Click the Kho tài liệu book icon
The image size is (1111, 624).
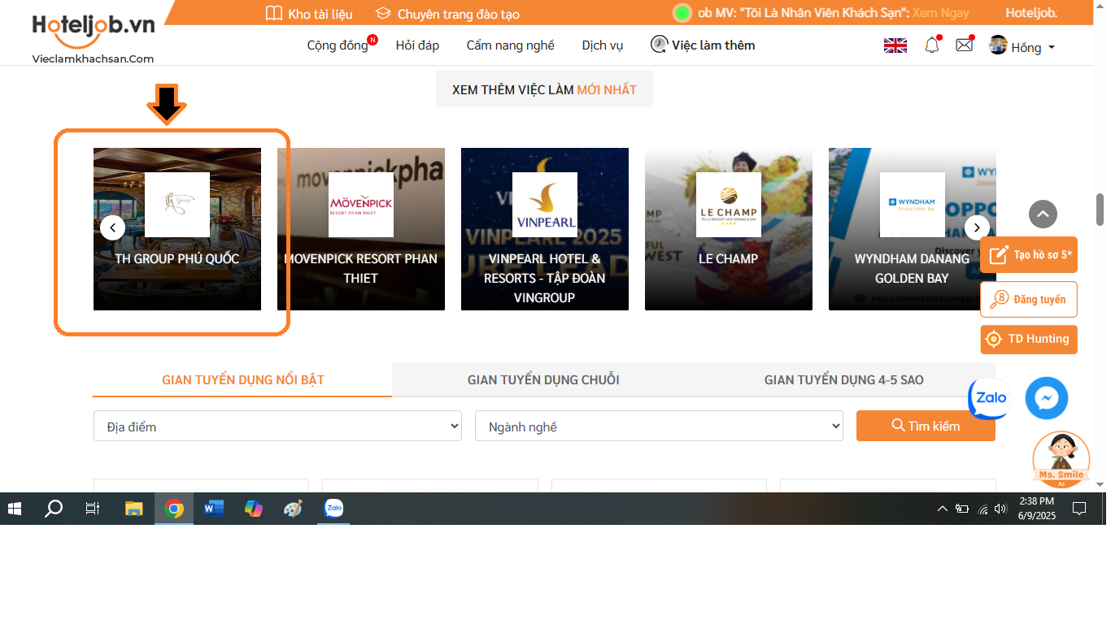click(273, 14)
